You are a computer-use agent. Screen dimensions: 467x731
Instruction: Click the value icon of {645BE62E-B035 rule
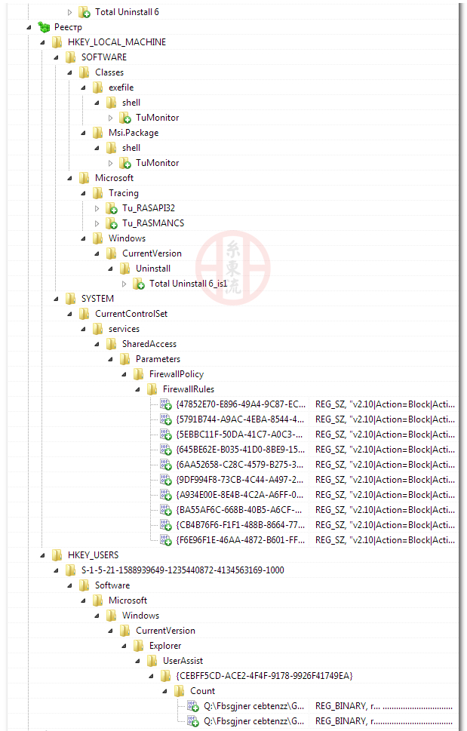point(166,450)
